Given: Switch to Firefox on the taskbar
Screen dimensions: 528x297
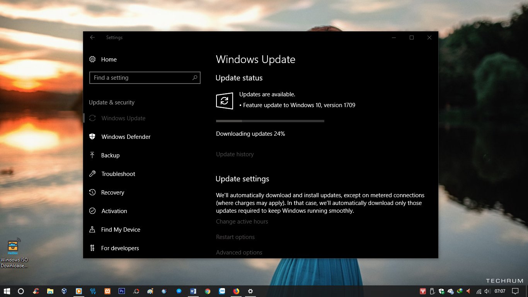Looking at the screenshot, I should 236,291.
